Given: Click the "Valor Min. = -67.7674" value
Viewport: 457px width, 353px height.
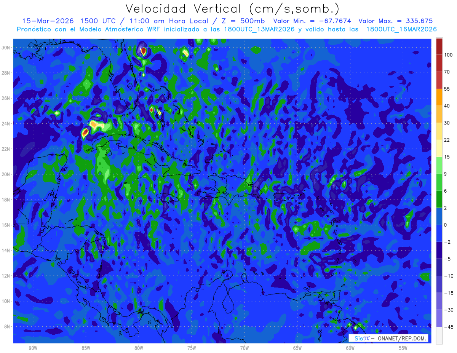Looking at the screenshot, I should coord(312,21).
